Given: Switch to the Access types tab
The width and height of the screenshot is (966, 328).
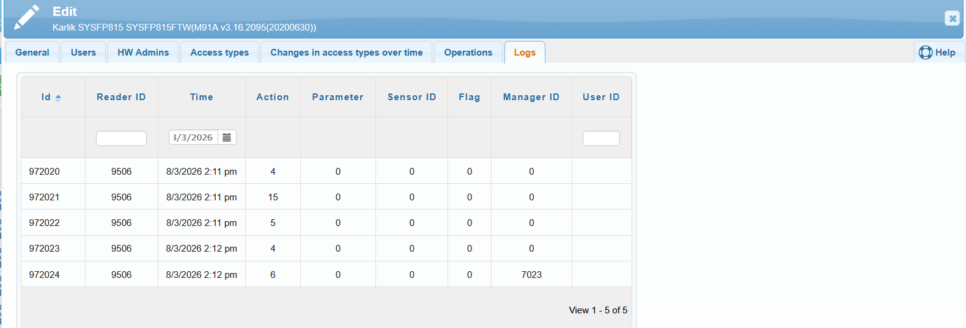Looking at the screenshot, I should (219, 53).
